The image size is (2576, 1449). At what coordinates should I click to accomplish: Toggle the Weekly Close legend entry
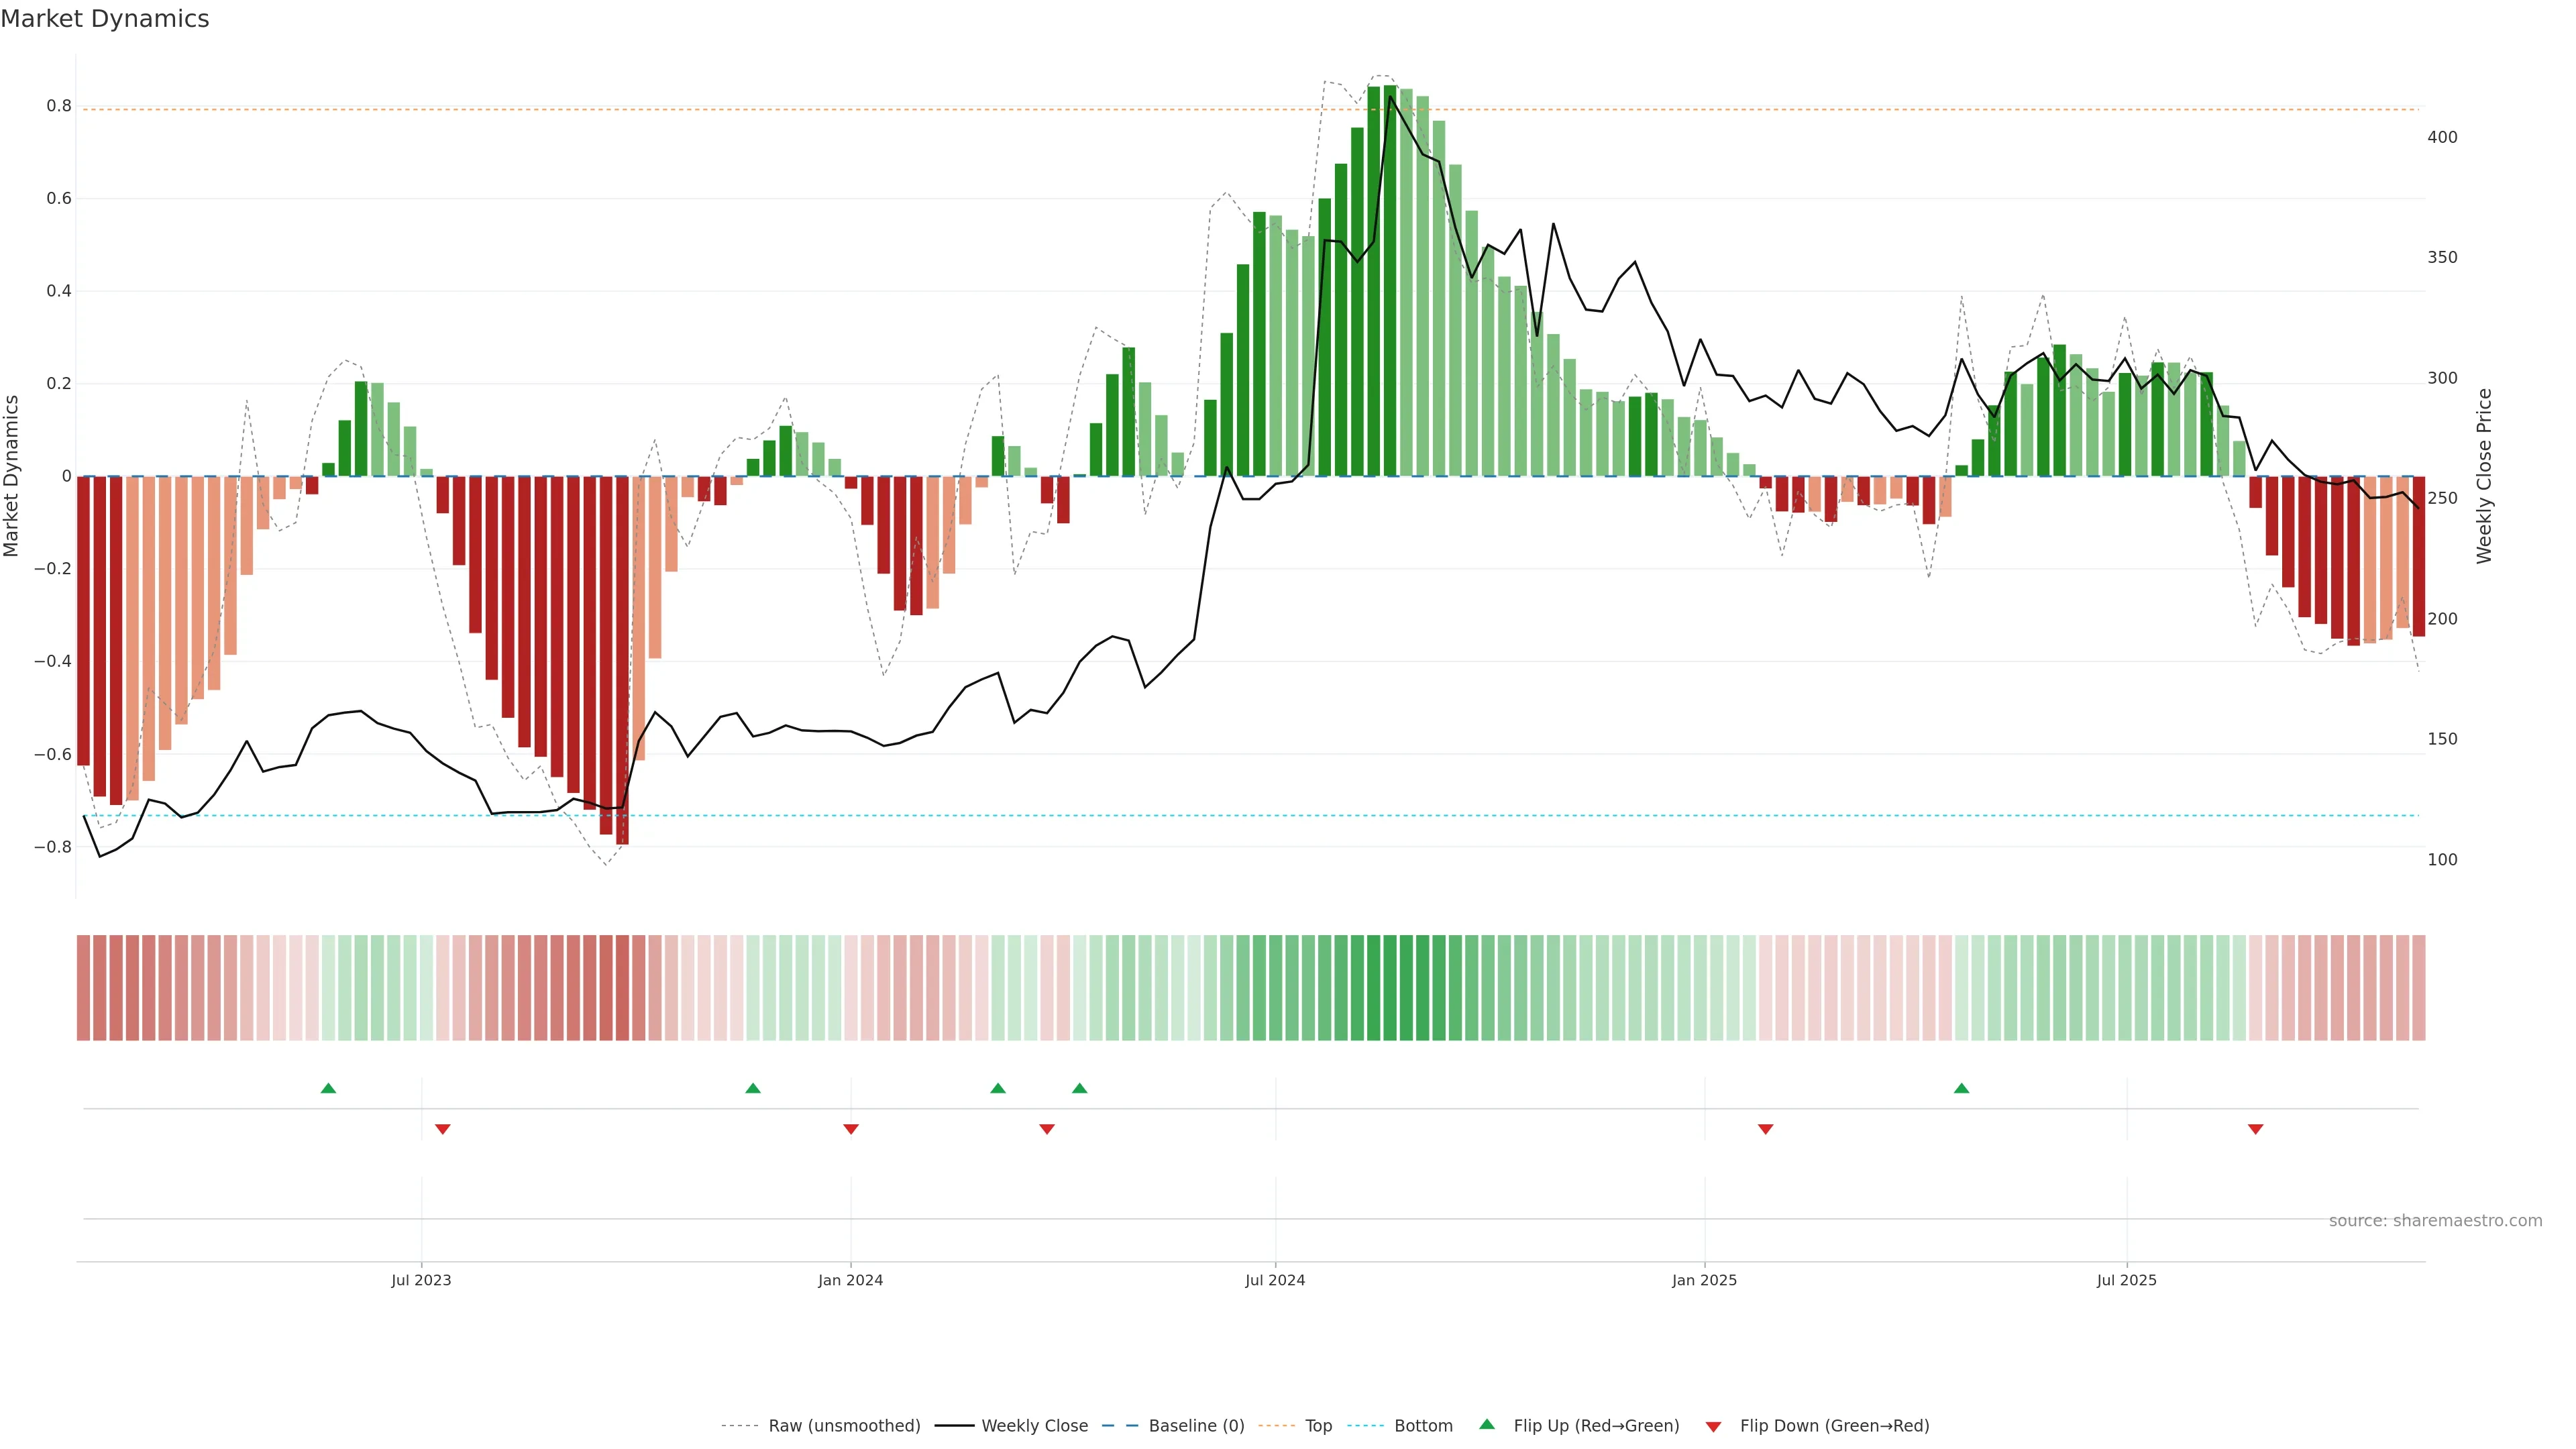[1034, 1426]
